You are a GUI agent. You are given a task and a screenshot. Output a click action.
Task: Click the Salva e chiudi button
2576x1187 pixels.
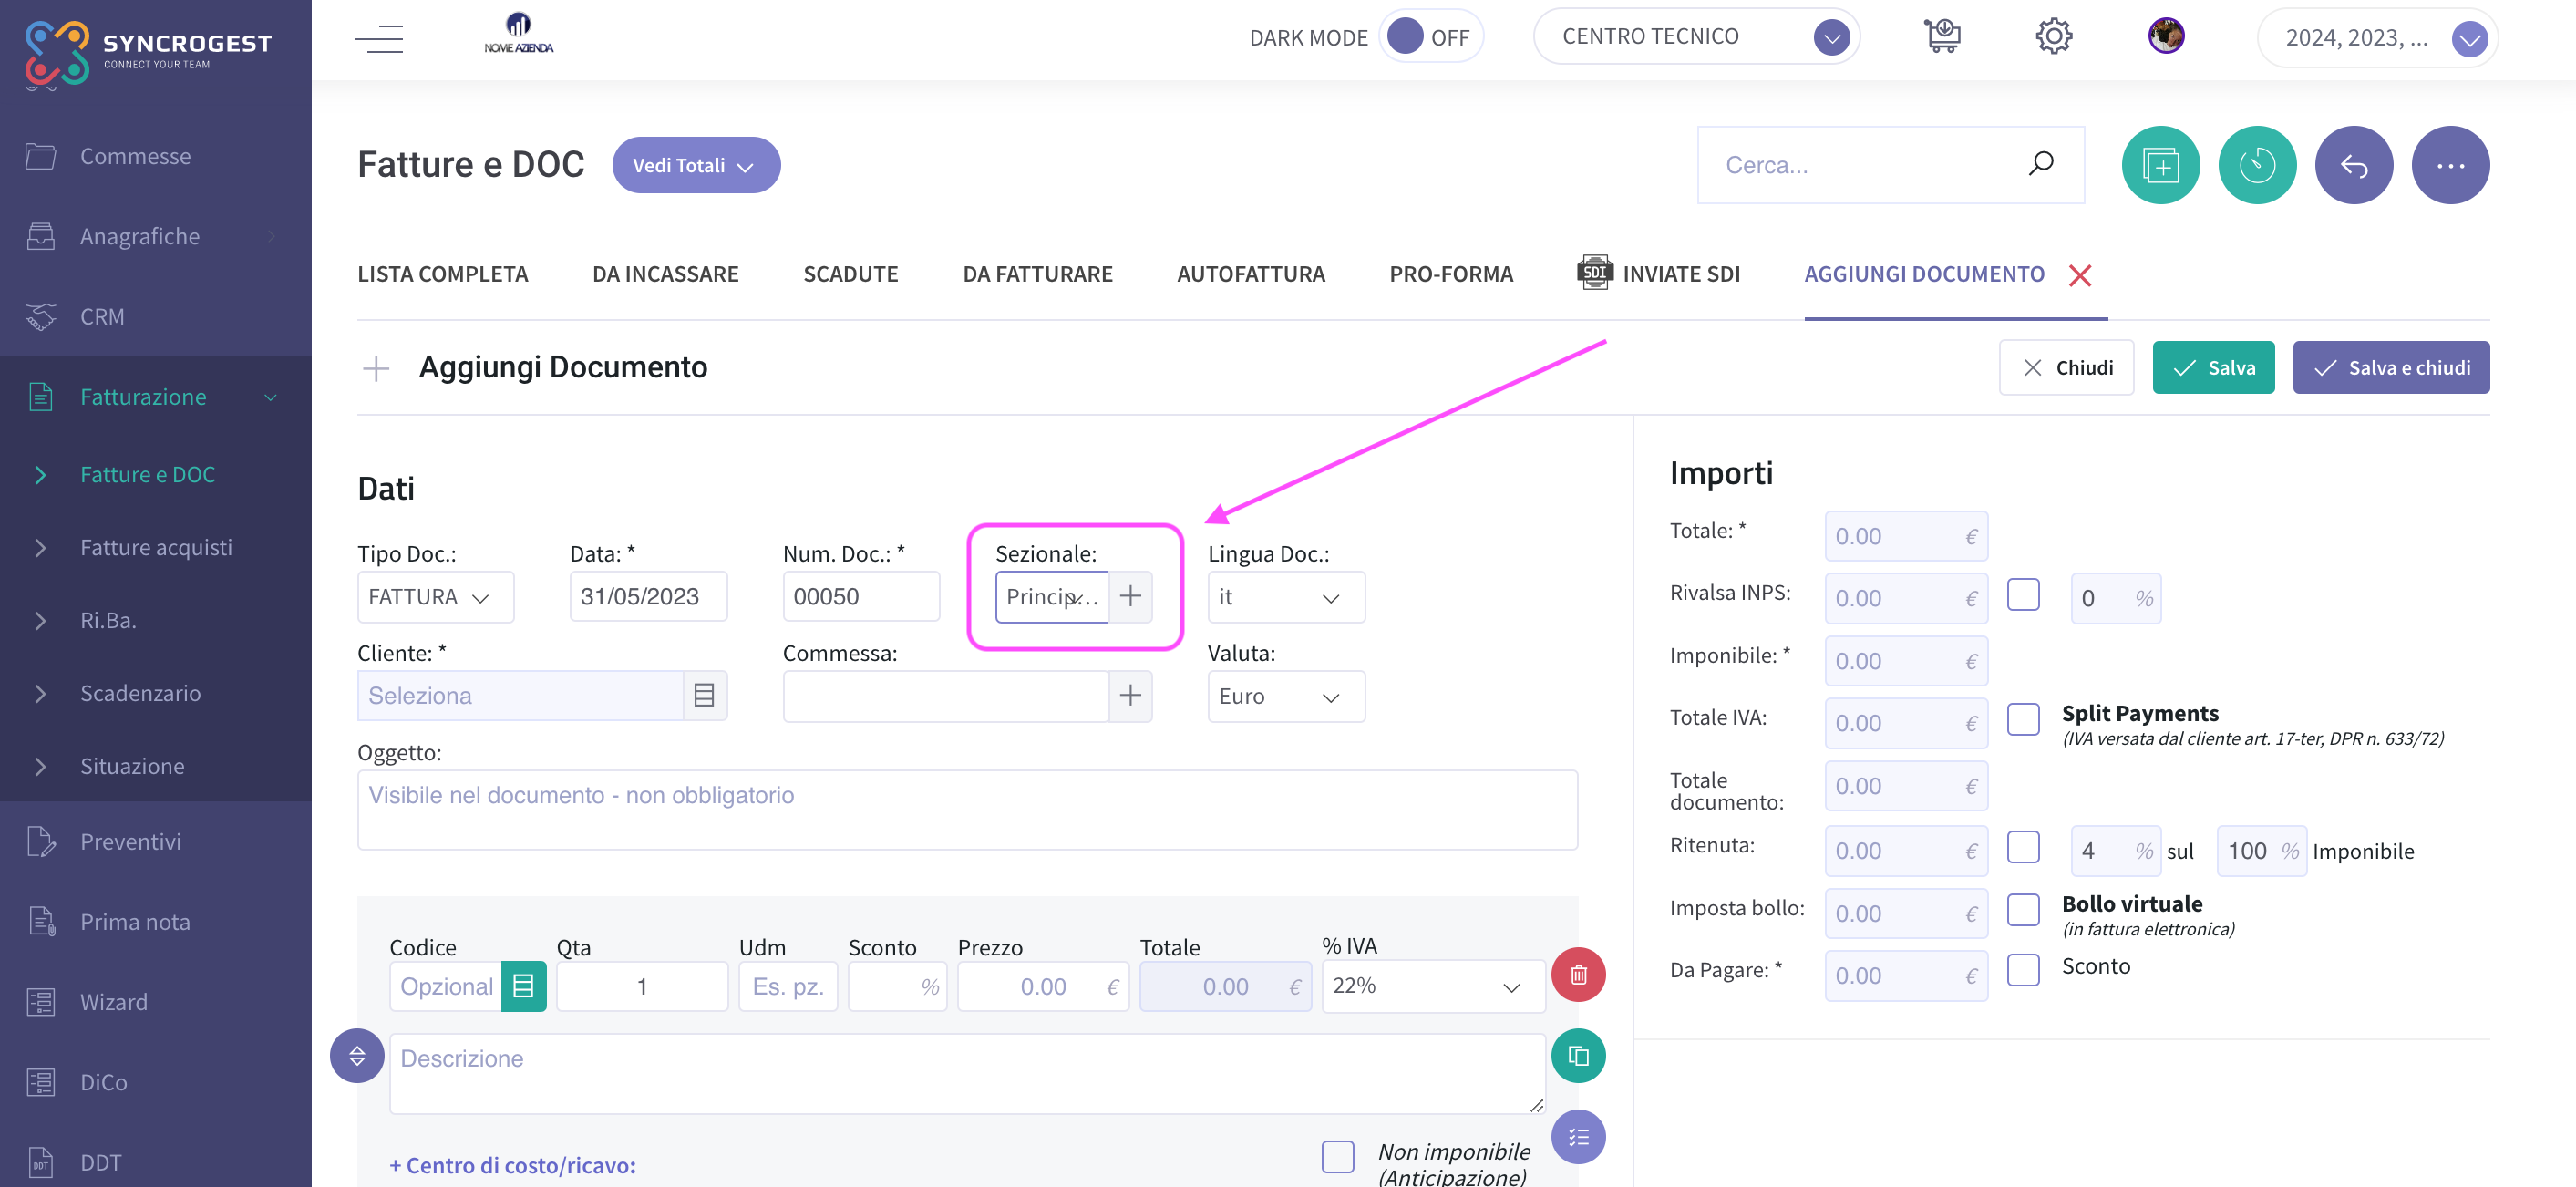[2391, 368]
